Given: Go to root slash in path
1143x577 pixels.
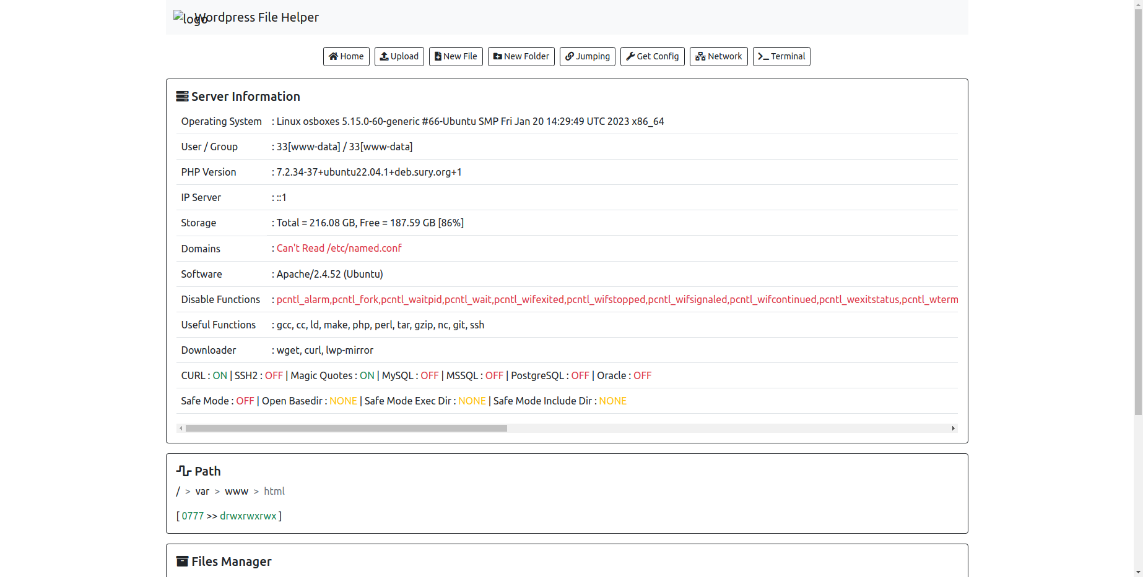Looking at the screenshot, I should (178, 491).
